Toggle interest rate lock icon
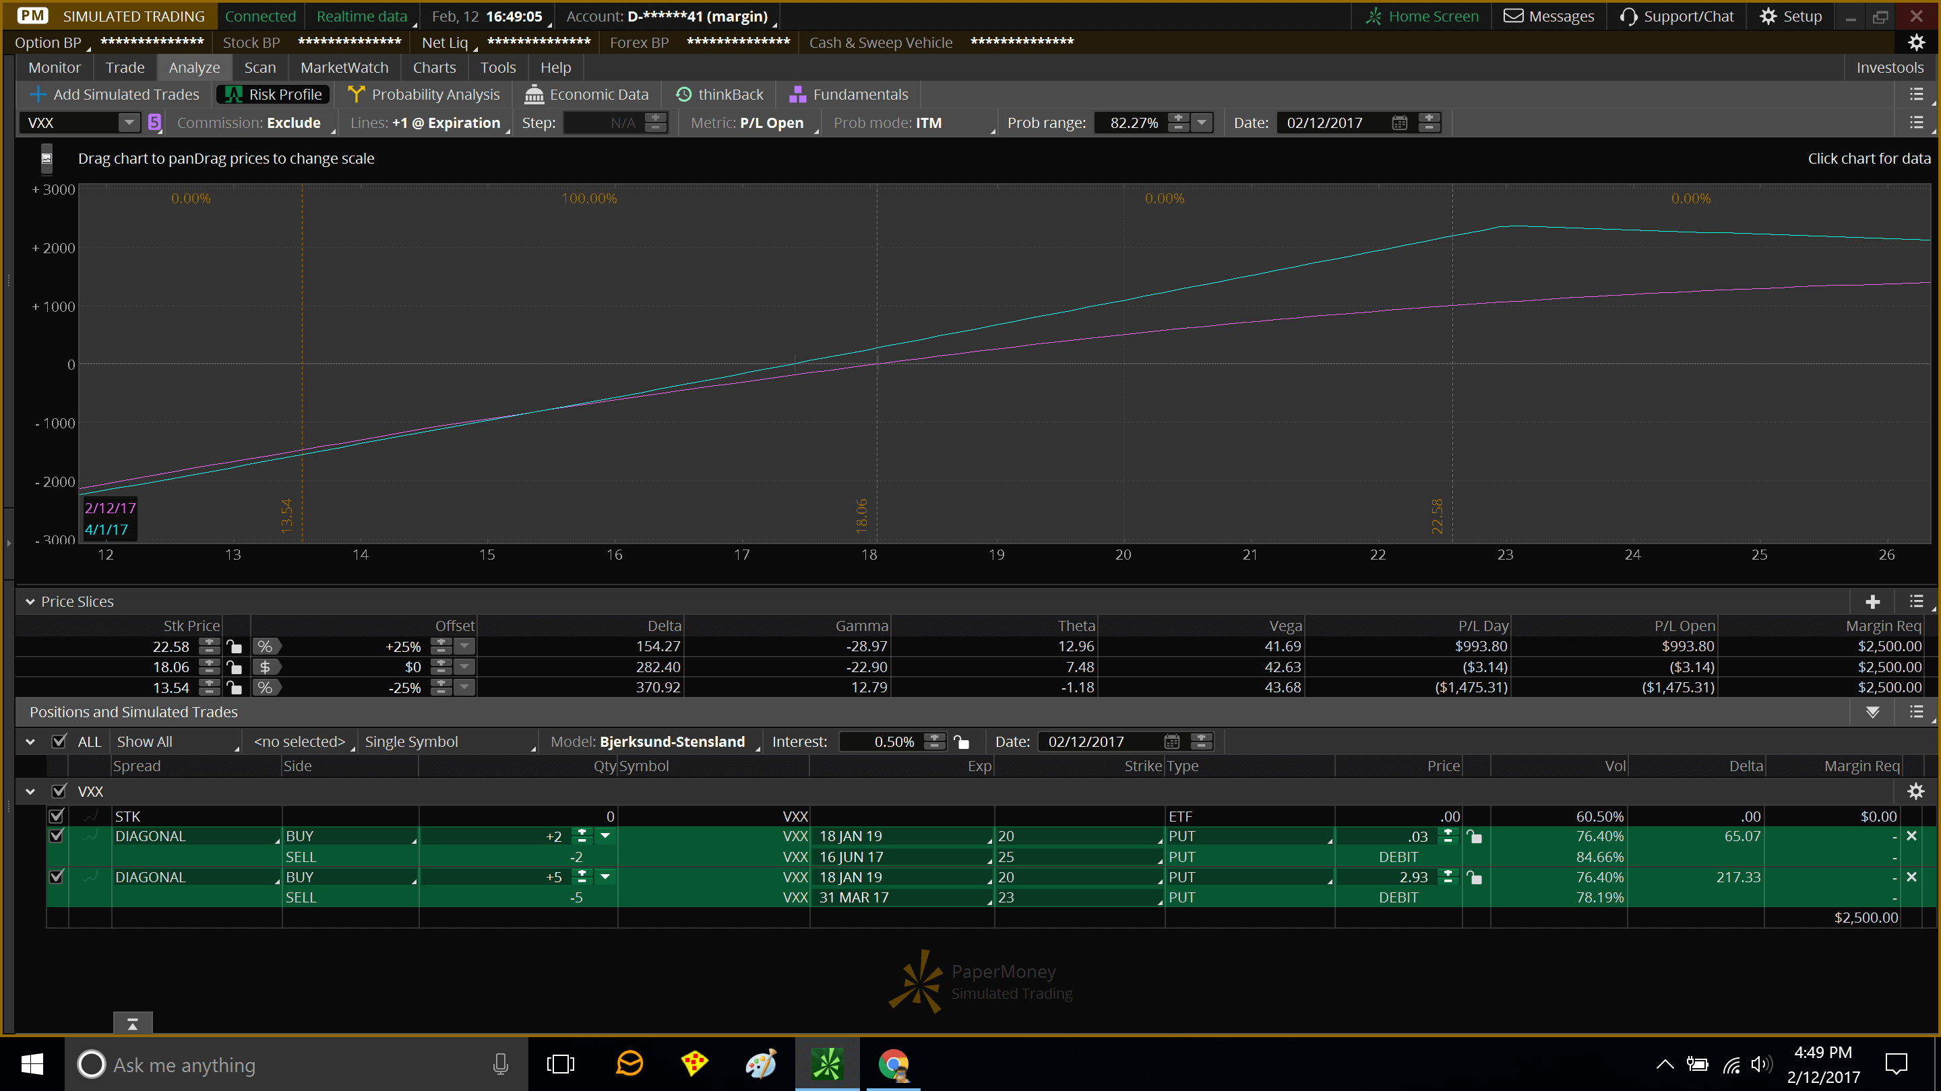 click(x=960, y=741)
